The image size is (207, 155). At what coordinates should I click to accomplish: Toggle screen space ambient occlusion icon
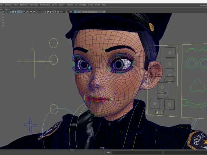coord(31,12)
